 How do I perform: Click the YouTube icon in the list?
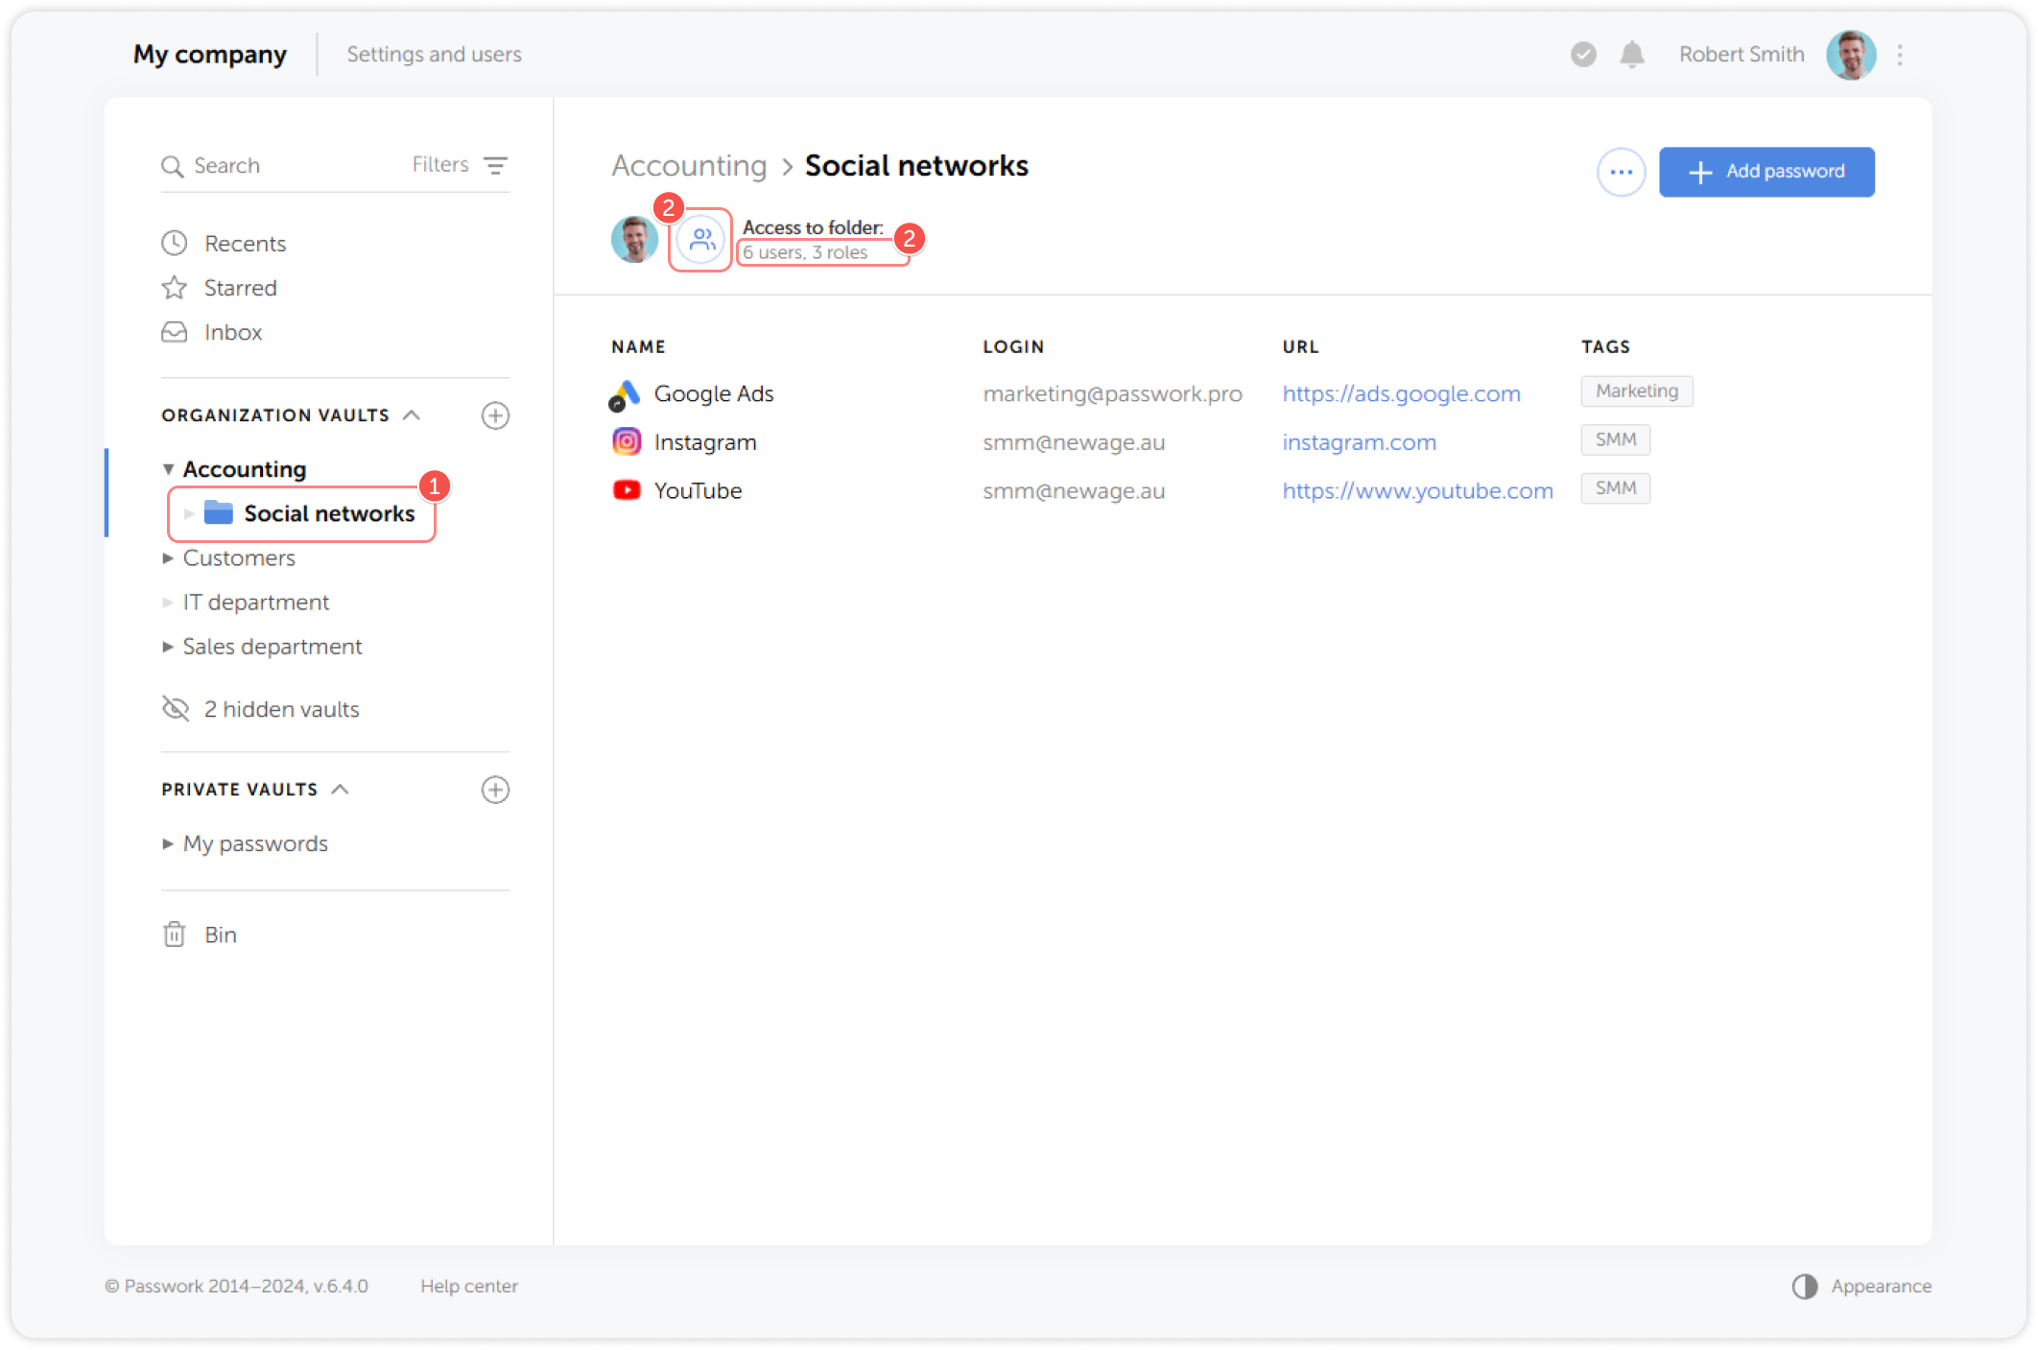pos(627,489)
